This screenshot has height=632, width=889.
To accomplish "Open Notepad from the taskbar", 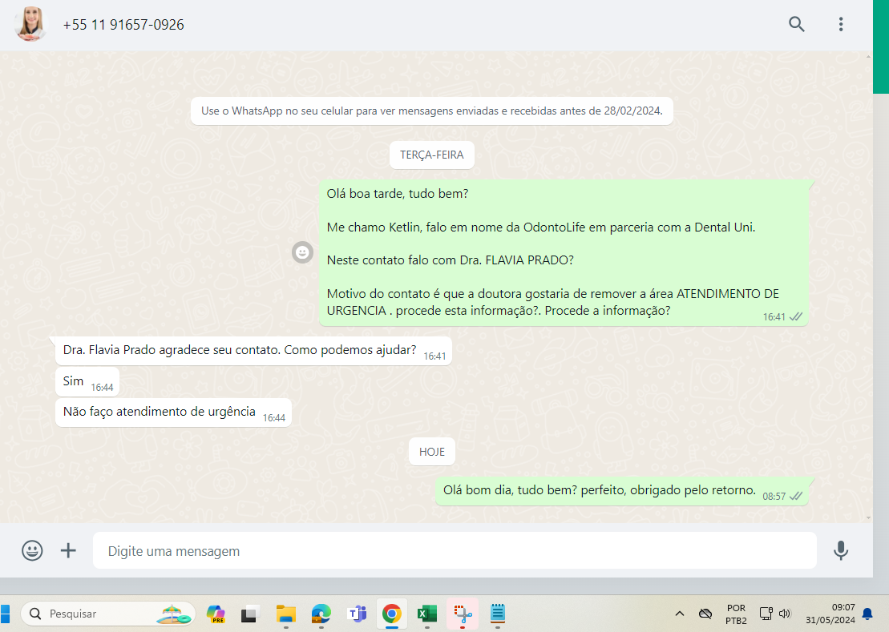I will point(498,614).
